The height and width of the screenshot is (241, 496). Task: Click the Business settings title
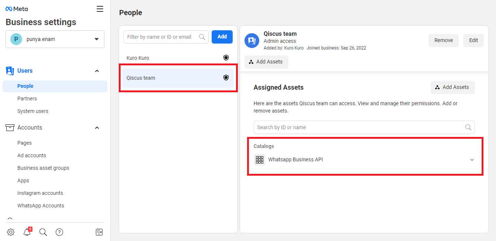click(x=41, y=22)
